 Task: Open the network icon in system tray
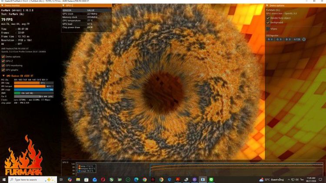point(293,180)
